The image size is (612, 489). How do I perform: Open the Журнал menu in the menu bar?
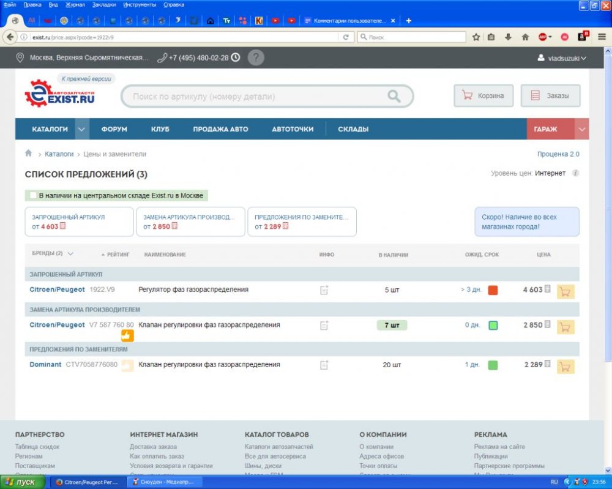coord(75,4)
